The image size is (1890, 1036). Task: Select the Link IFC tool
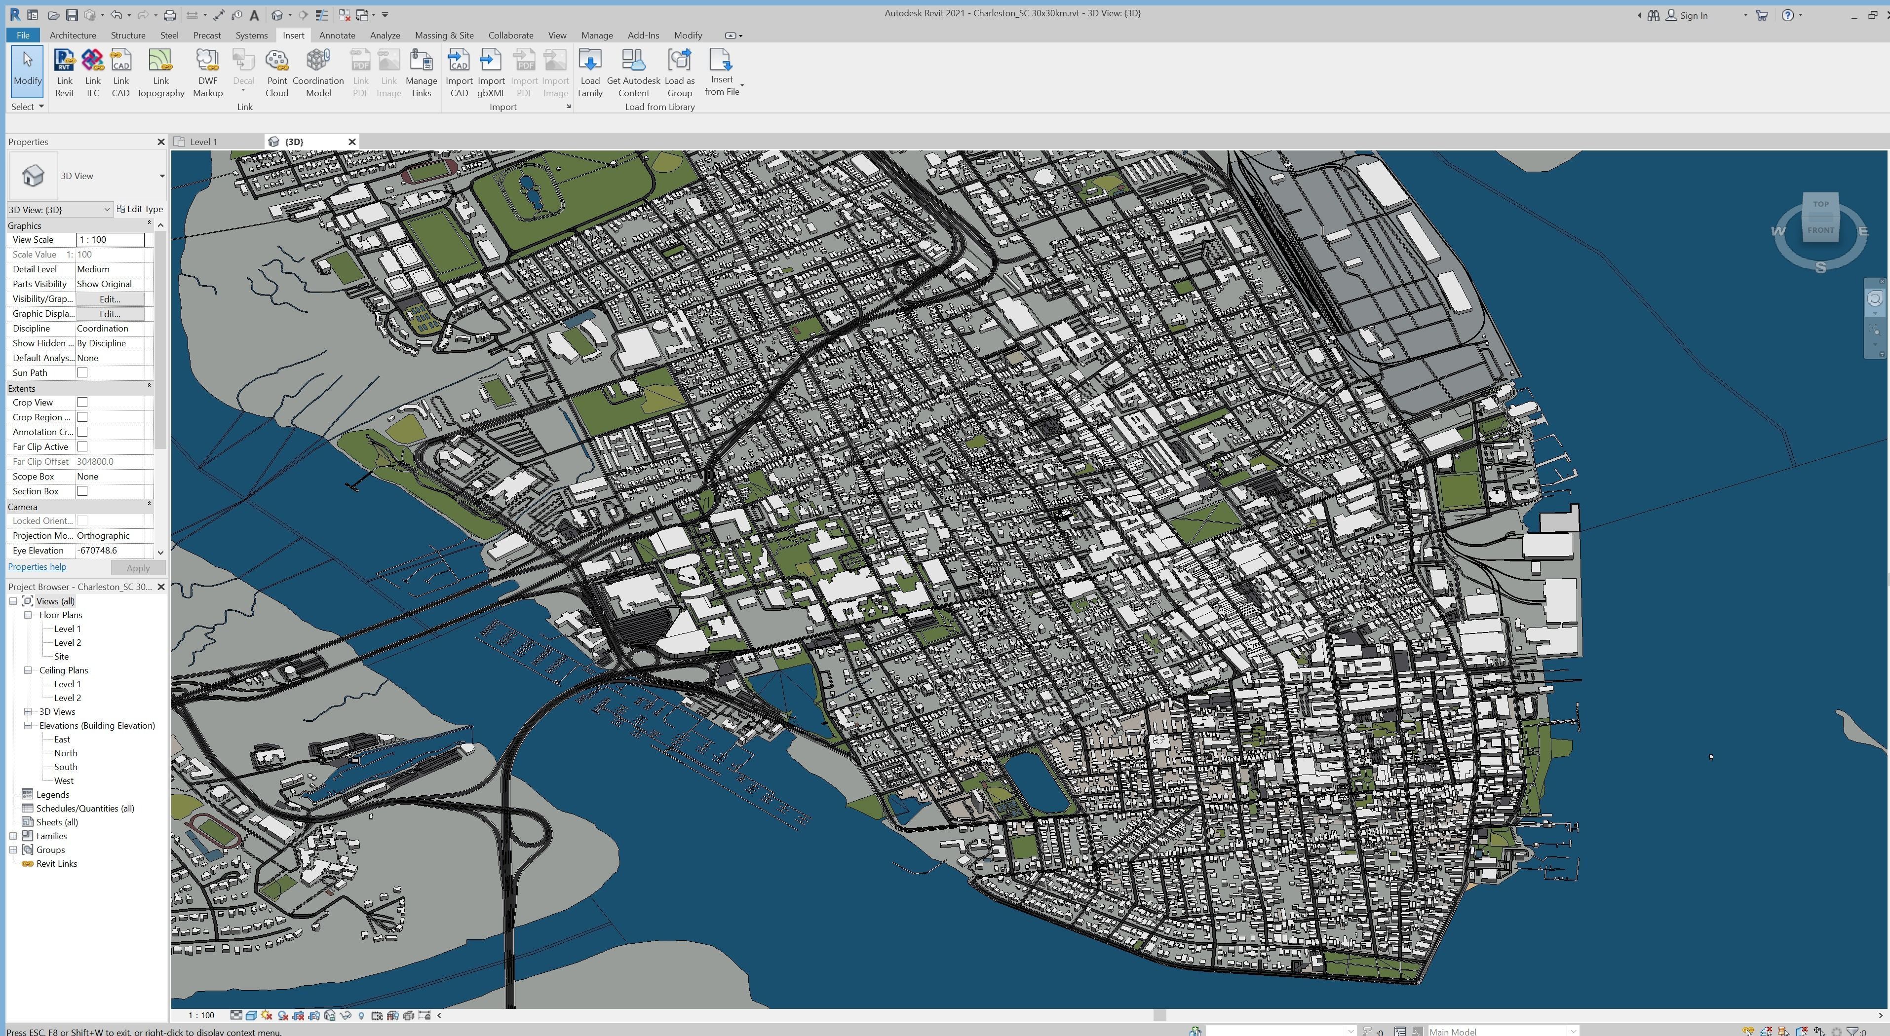[x=92, y=73]
